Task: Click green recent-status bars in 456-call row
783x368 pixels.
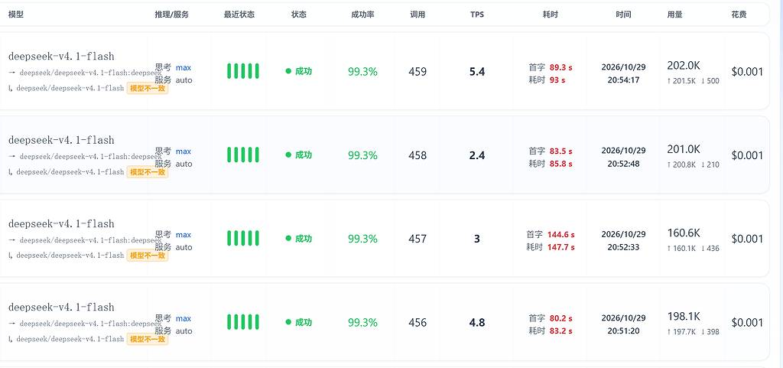Action: coord(242,322)
